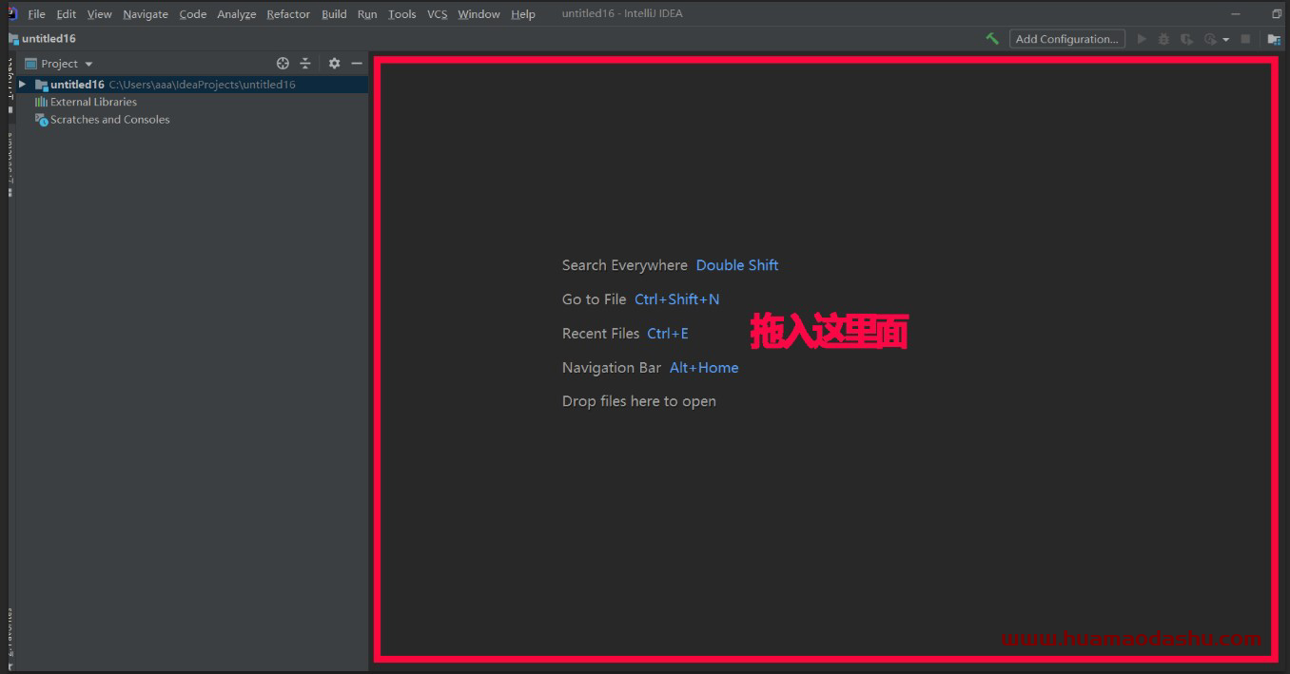The height and width of the screenshot is (674, 1290).
Task: Open the dropdown arrow beside the profiler icon
Action: click(x=1225, y=40)
